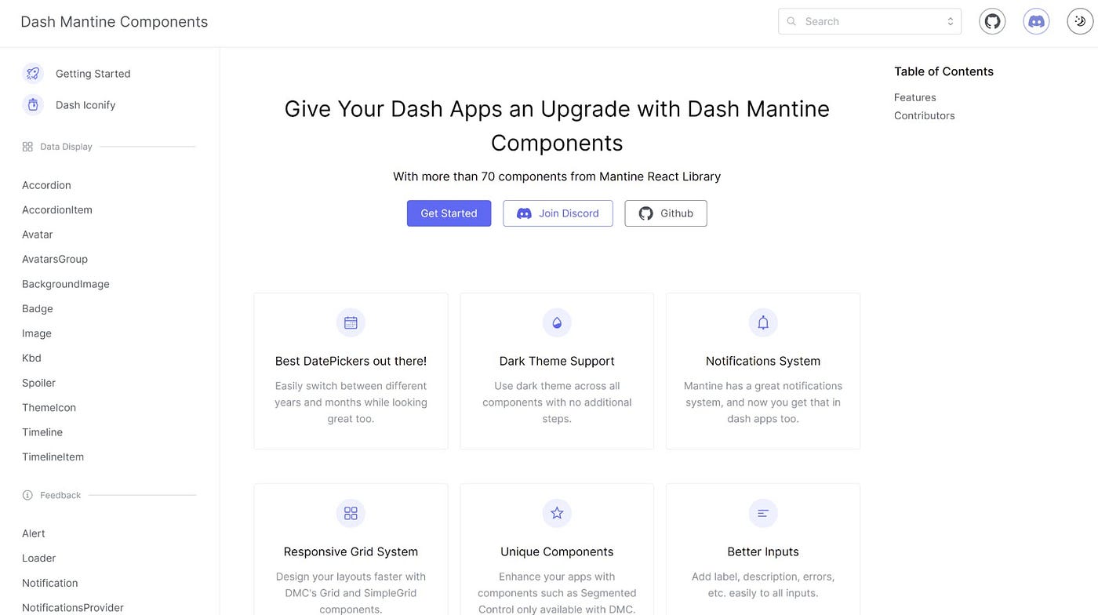This screenshot has width=1098, height=615.
Task: Open the Spoiler component page
Action: tap(38, 383)
